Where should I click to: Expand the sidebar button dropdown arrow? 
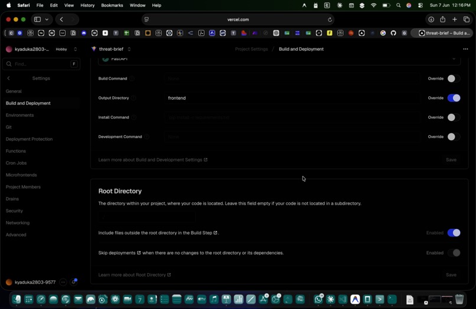point(47,19)
